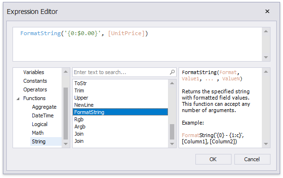
Task: Open the DateTime functions group
Action: pyautogui.click(x=42, y=115)
